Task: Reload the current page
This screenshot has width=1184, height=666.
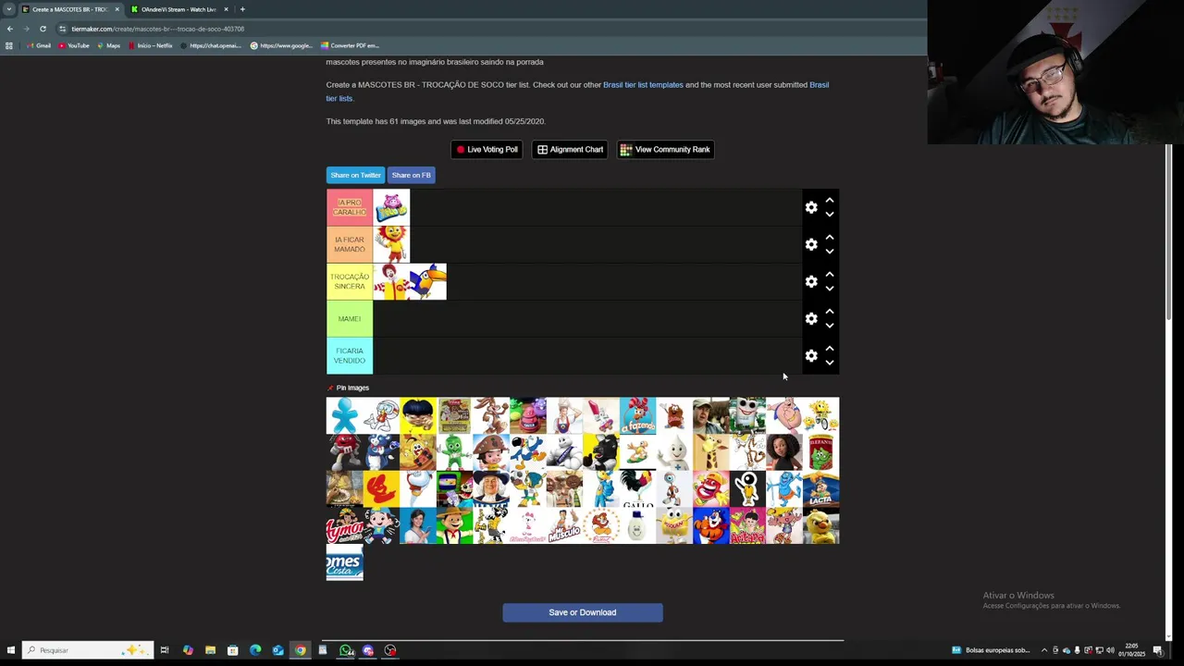Action: [x=43, y=29]
